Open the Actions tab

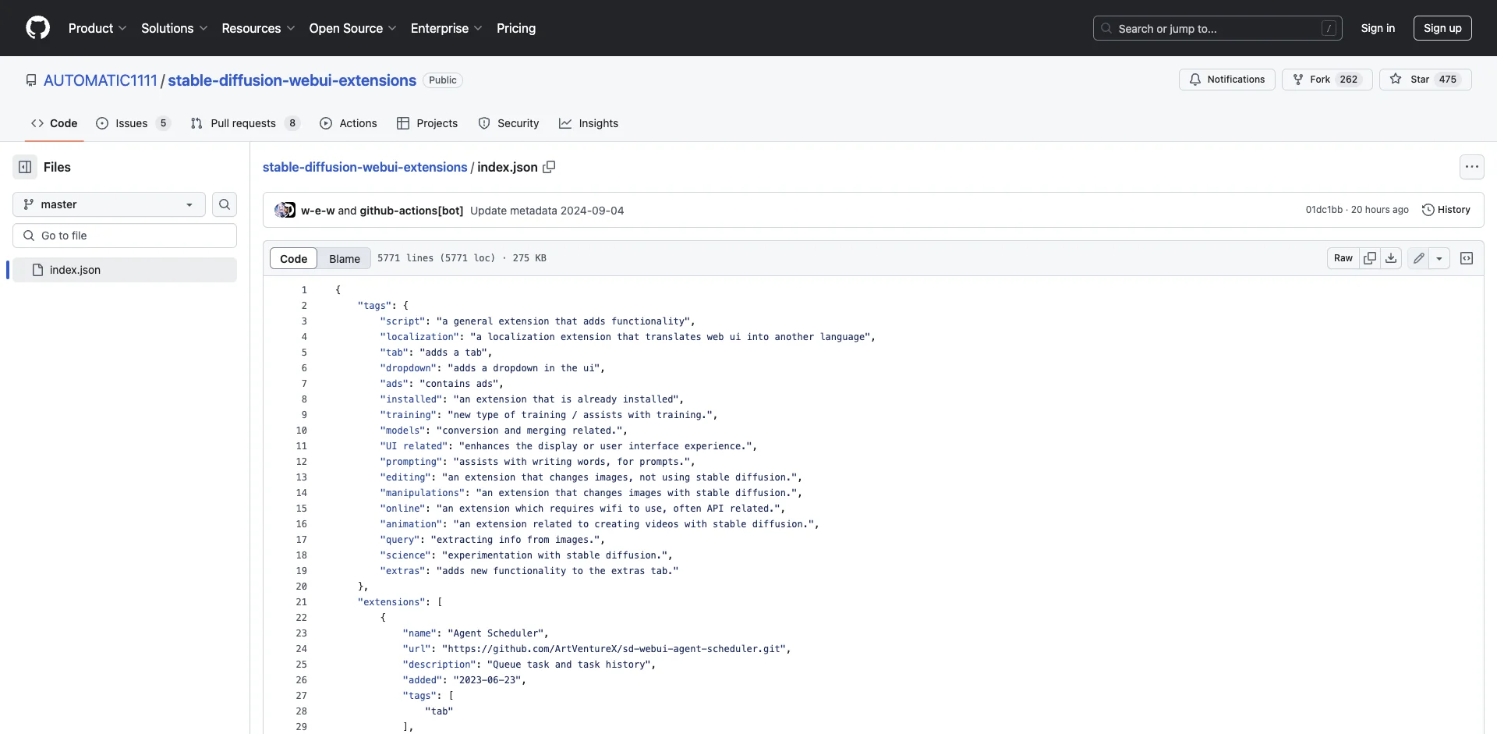pos(349,123)
